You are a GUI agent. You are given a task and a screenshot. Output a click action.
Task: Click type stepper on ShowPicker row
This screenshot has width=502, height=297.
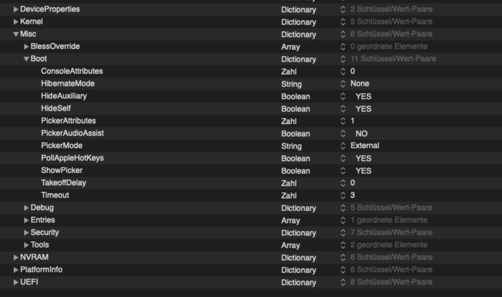[x=343, y=171]
